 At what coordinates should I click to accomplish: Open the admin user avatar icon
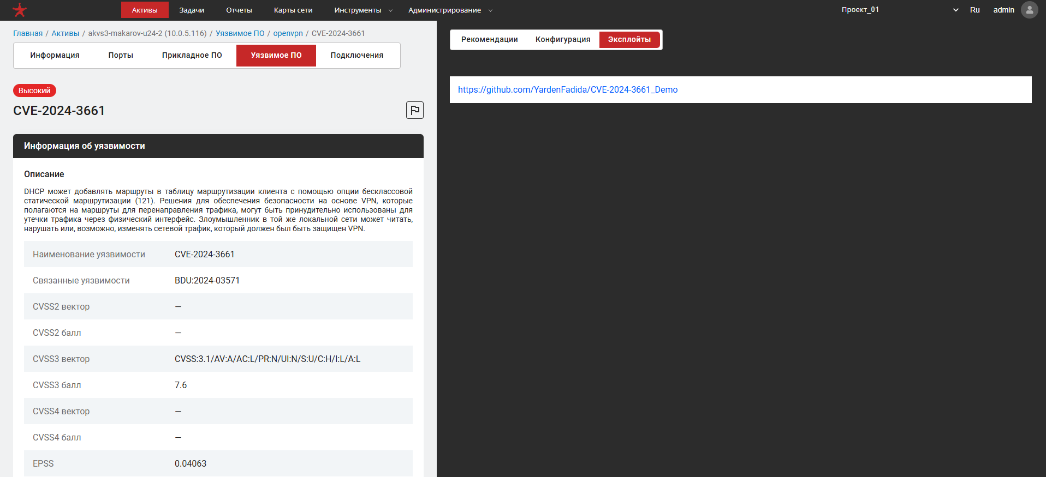point(1030,10)
